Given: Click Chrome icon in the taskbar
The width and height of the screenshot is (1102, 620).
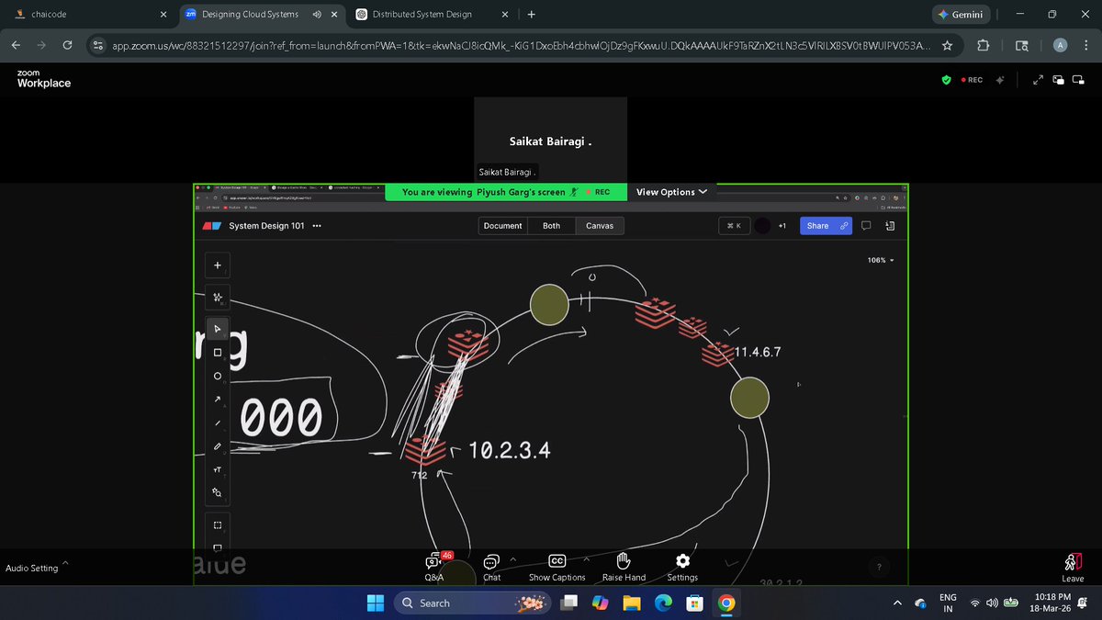Looking at the screenshot, I should click(x=726, y=603).
